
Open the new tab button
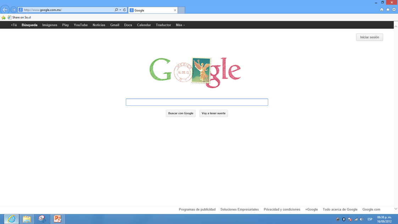pyautogui.click(x=181, y=10)
